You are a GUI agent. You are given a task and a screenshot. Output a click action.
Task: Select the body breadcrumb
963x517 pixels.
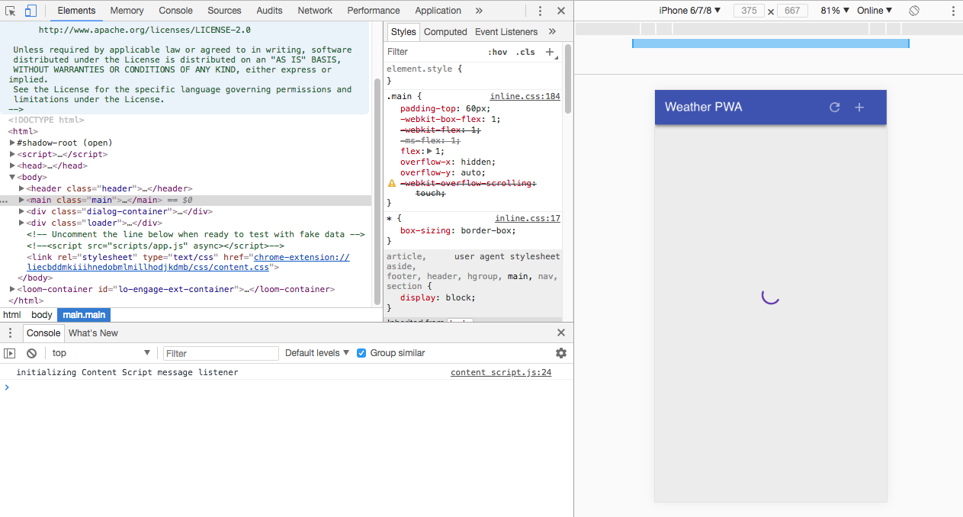click(42, 315)
